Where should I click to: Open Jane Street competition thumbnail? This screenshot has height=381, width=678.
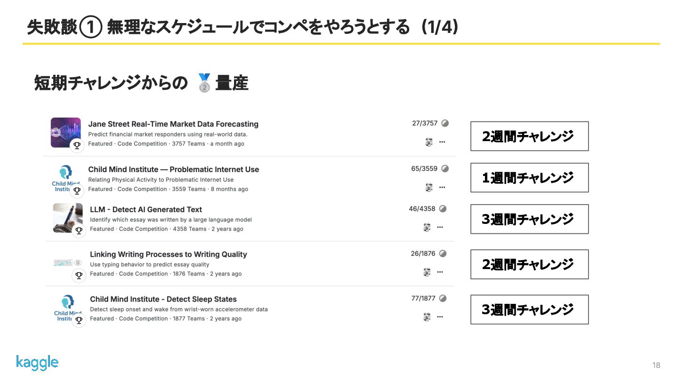[x=65, y=132]
